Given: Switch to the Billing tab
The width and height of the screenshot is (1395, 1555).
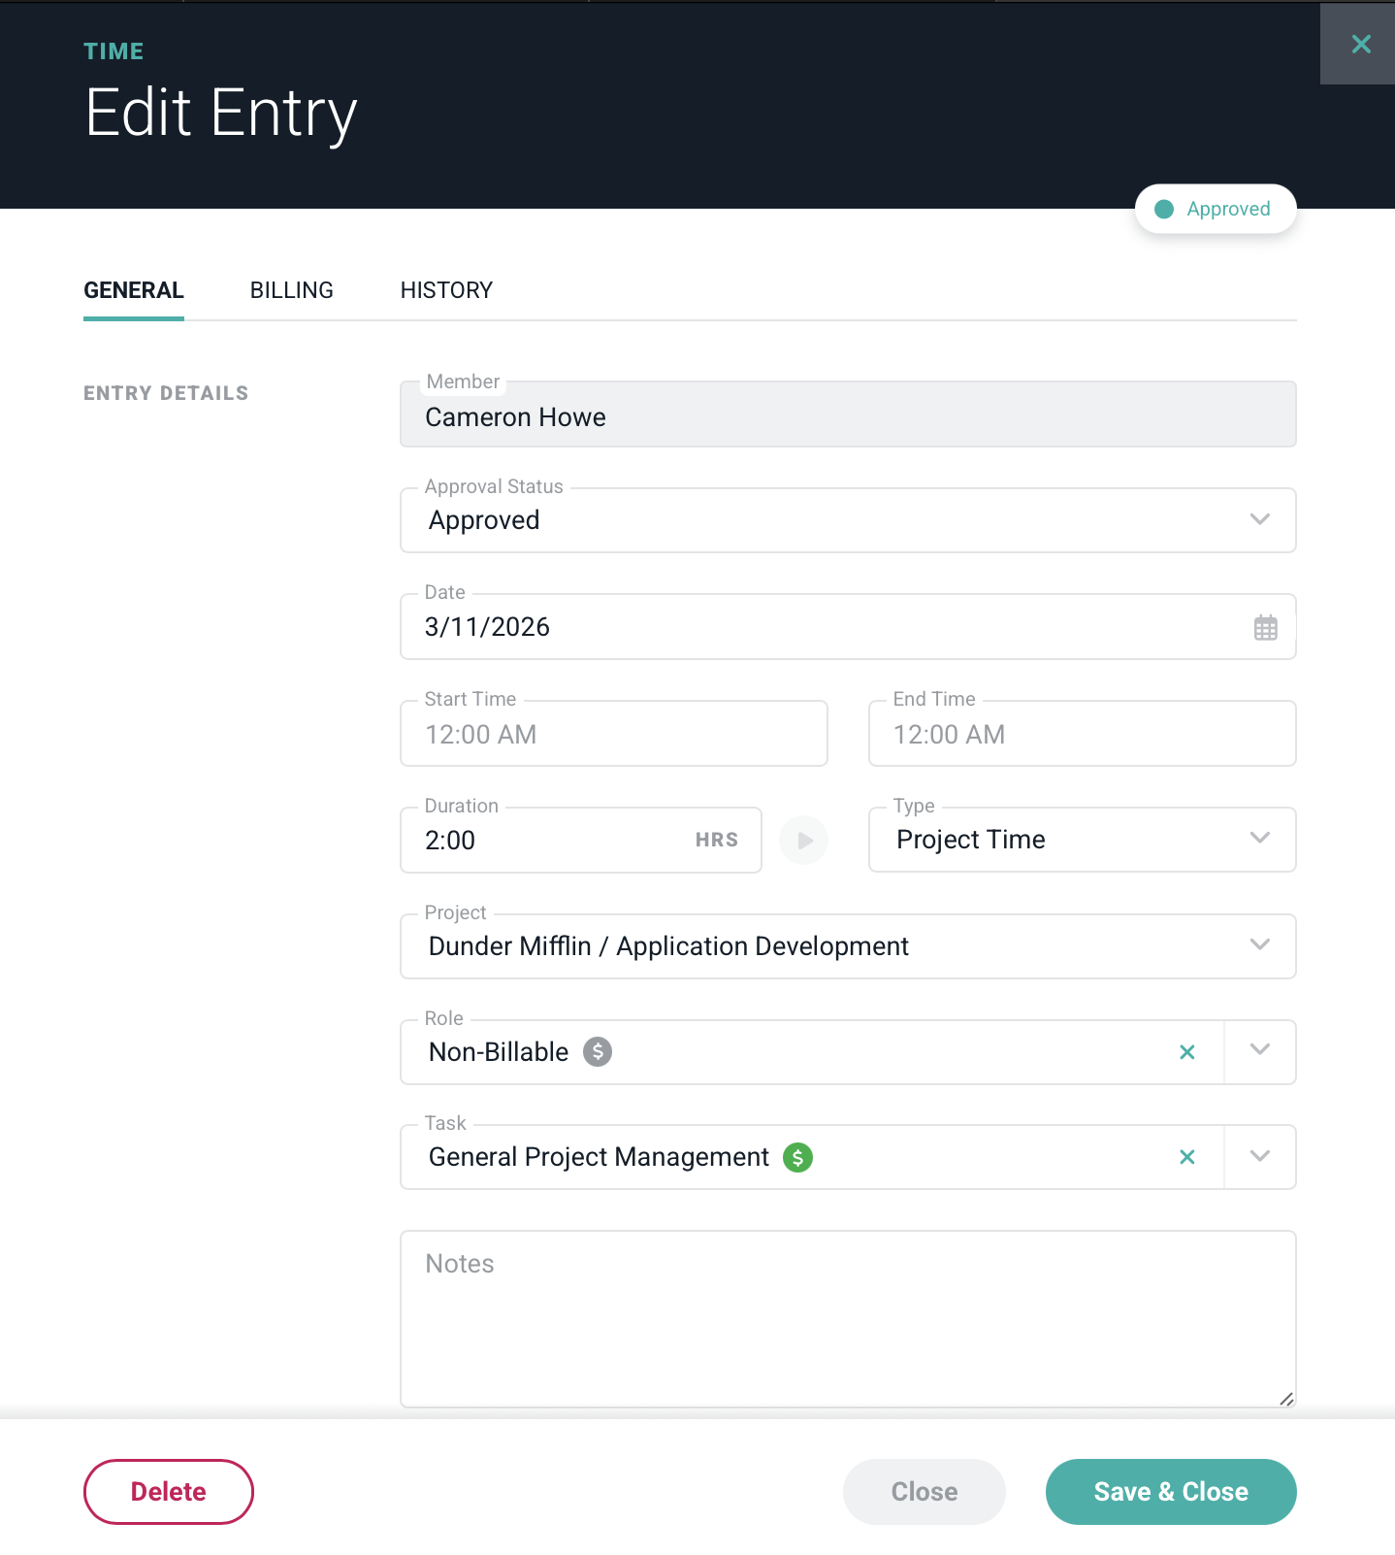Looking at the screenshot, I should (x=291, y=290).
